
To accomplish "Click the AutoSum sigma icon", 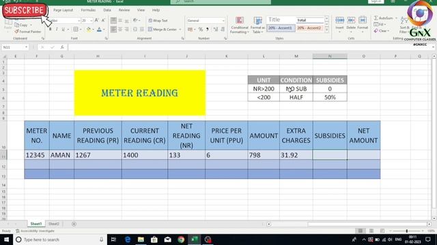I will point(376,18).
